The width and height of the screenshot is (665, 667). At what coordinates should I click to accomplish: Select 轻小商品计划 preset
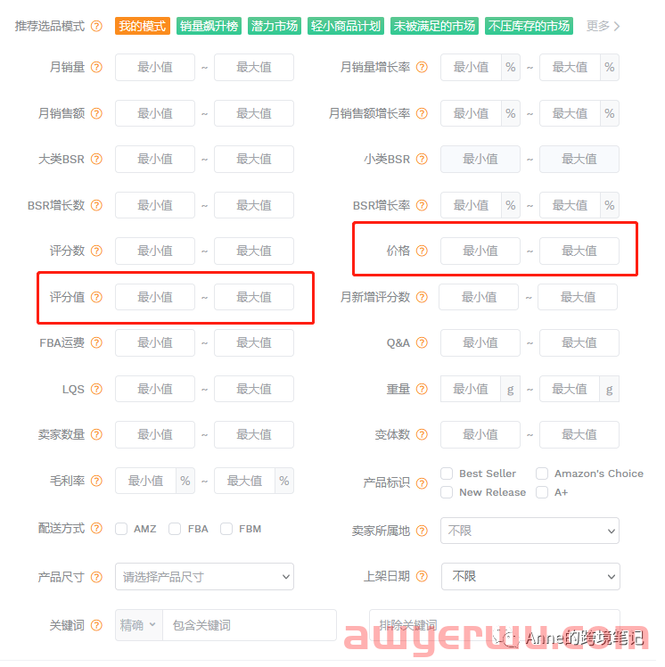click(346, 26)
